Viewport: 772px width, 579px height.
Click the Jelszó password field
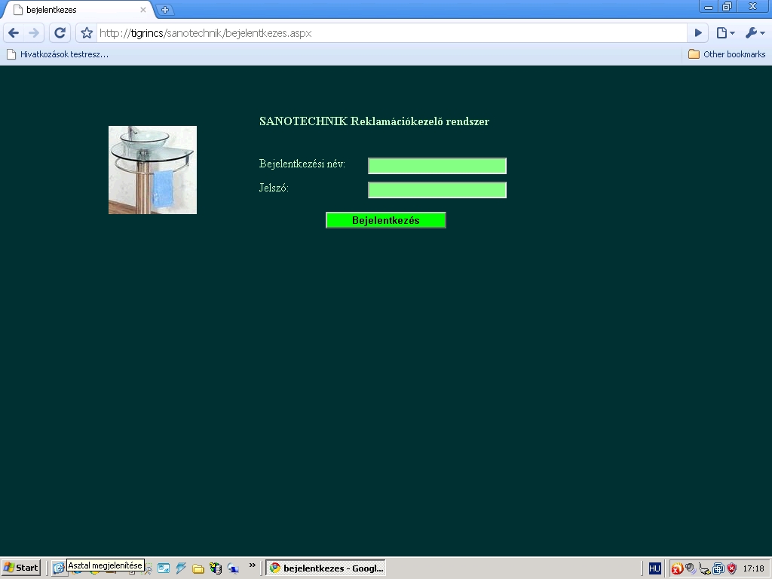(x=437, y=190)
